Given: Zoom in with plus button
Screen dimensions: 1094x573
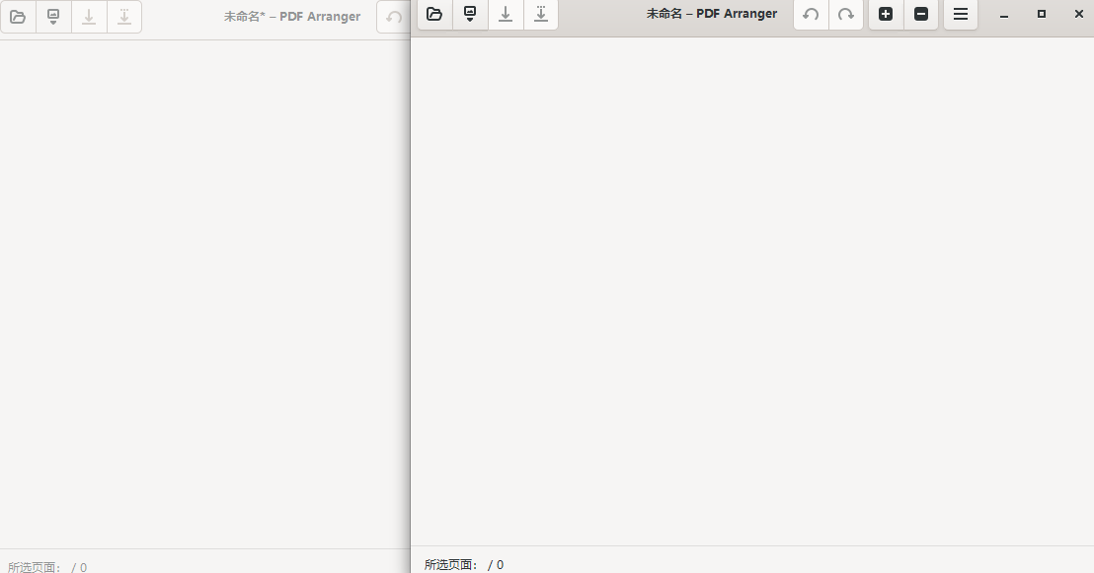Looking at the screenshot, I should pos(886,14).
